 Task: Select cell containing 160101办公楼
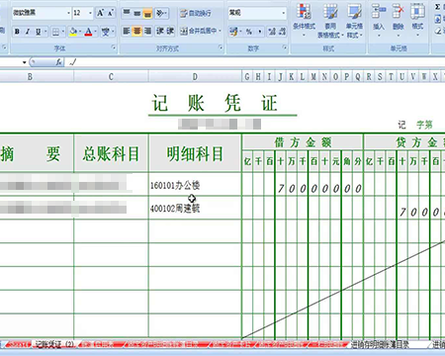pos(195,185)
